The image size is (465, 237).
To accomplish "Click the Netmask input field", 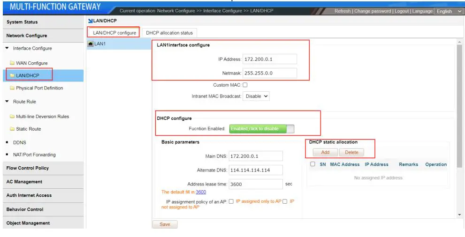I will click(270, 73).
